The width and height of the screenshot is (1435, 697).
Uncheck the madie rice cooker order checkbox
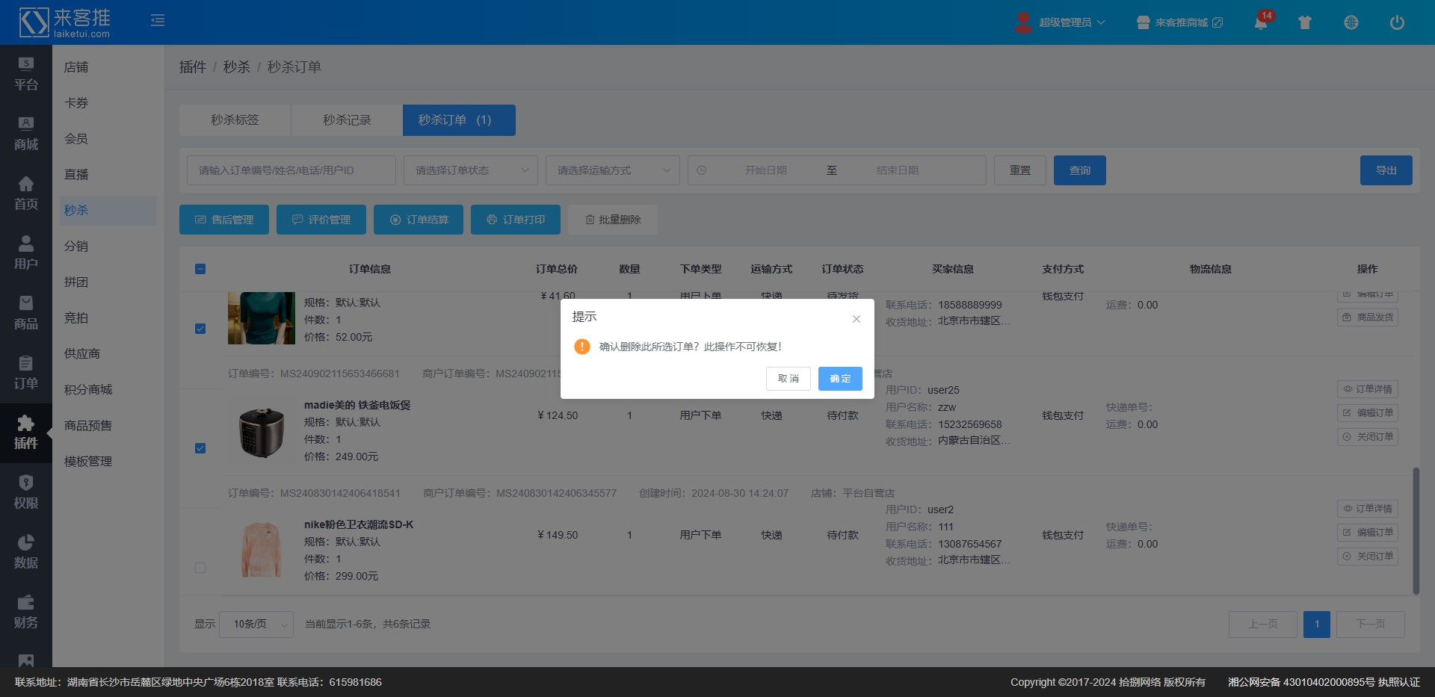[x=200, y=448]
